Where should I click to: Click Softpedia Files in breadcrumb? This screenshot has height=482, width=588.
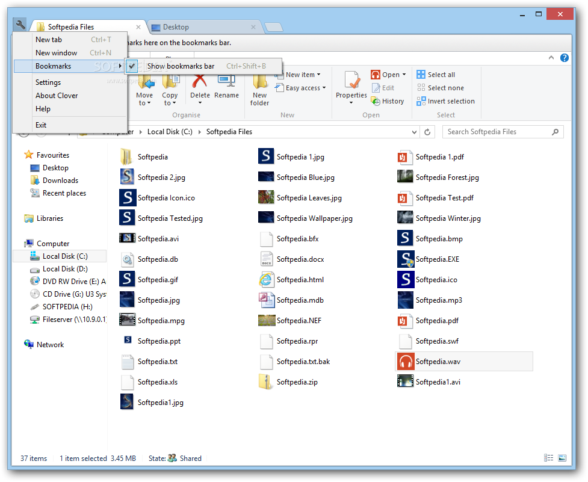(x=229, y=132)
